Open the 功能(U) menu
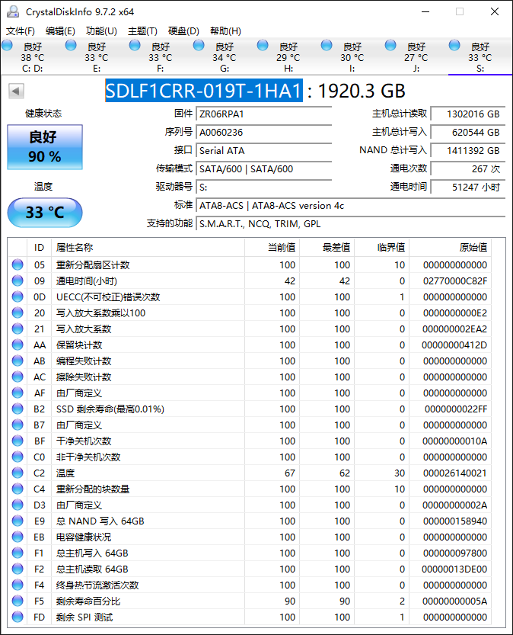The image size is (513, 635). [101, 31]
